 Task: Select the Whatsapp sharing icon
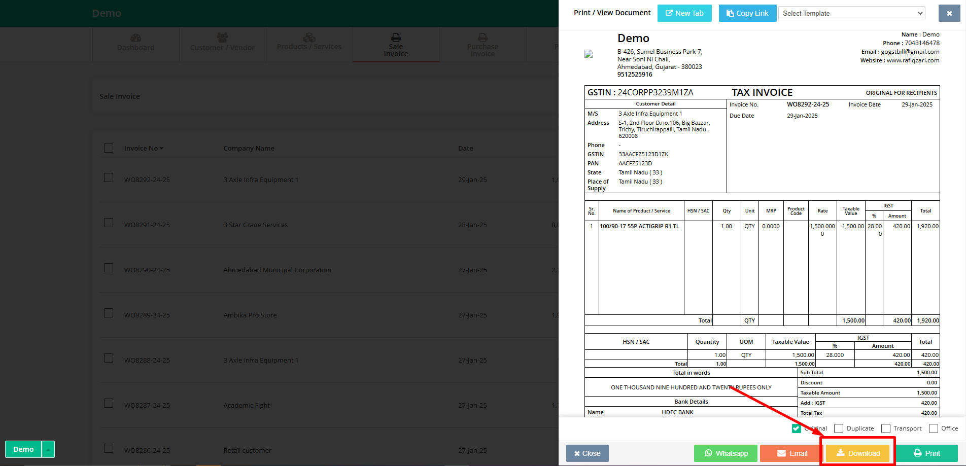pos(710,453)
